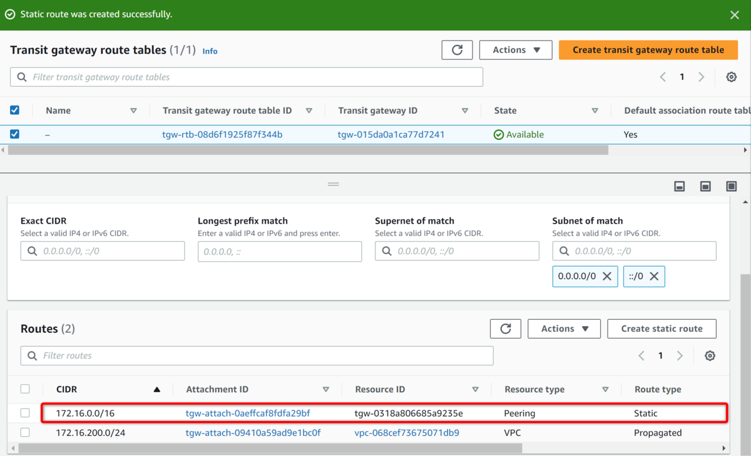The height and width of the screenshot is (456, 751).
Task: Open attachment tgw-attach-0aeffcaf8fdfa29bf link
Action: click(248, 414)
